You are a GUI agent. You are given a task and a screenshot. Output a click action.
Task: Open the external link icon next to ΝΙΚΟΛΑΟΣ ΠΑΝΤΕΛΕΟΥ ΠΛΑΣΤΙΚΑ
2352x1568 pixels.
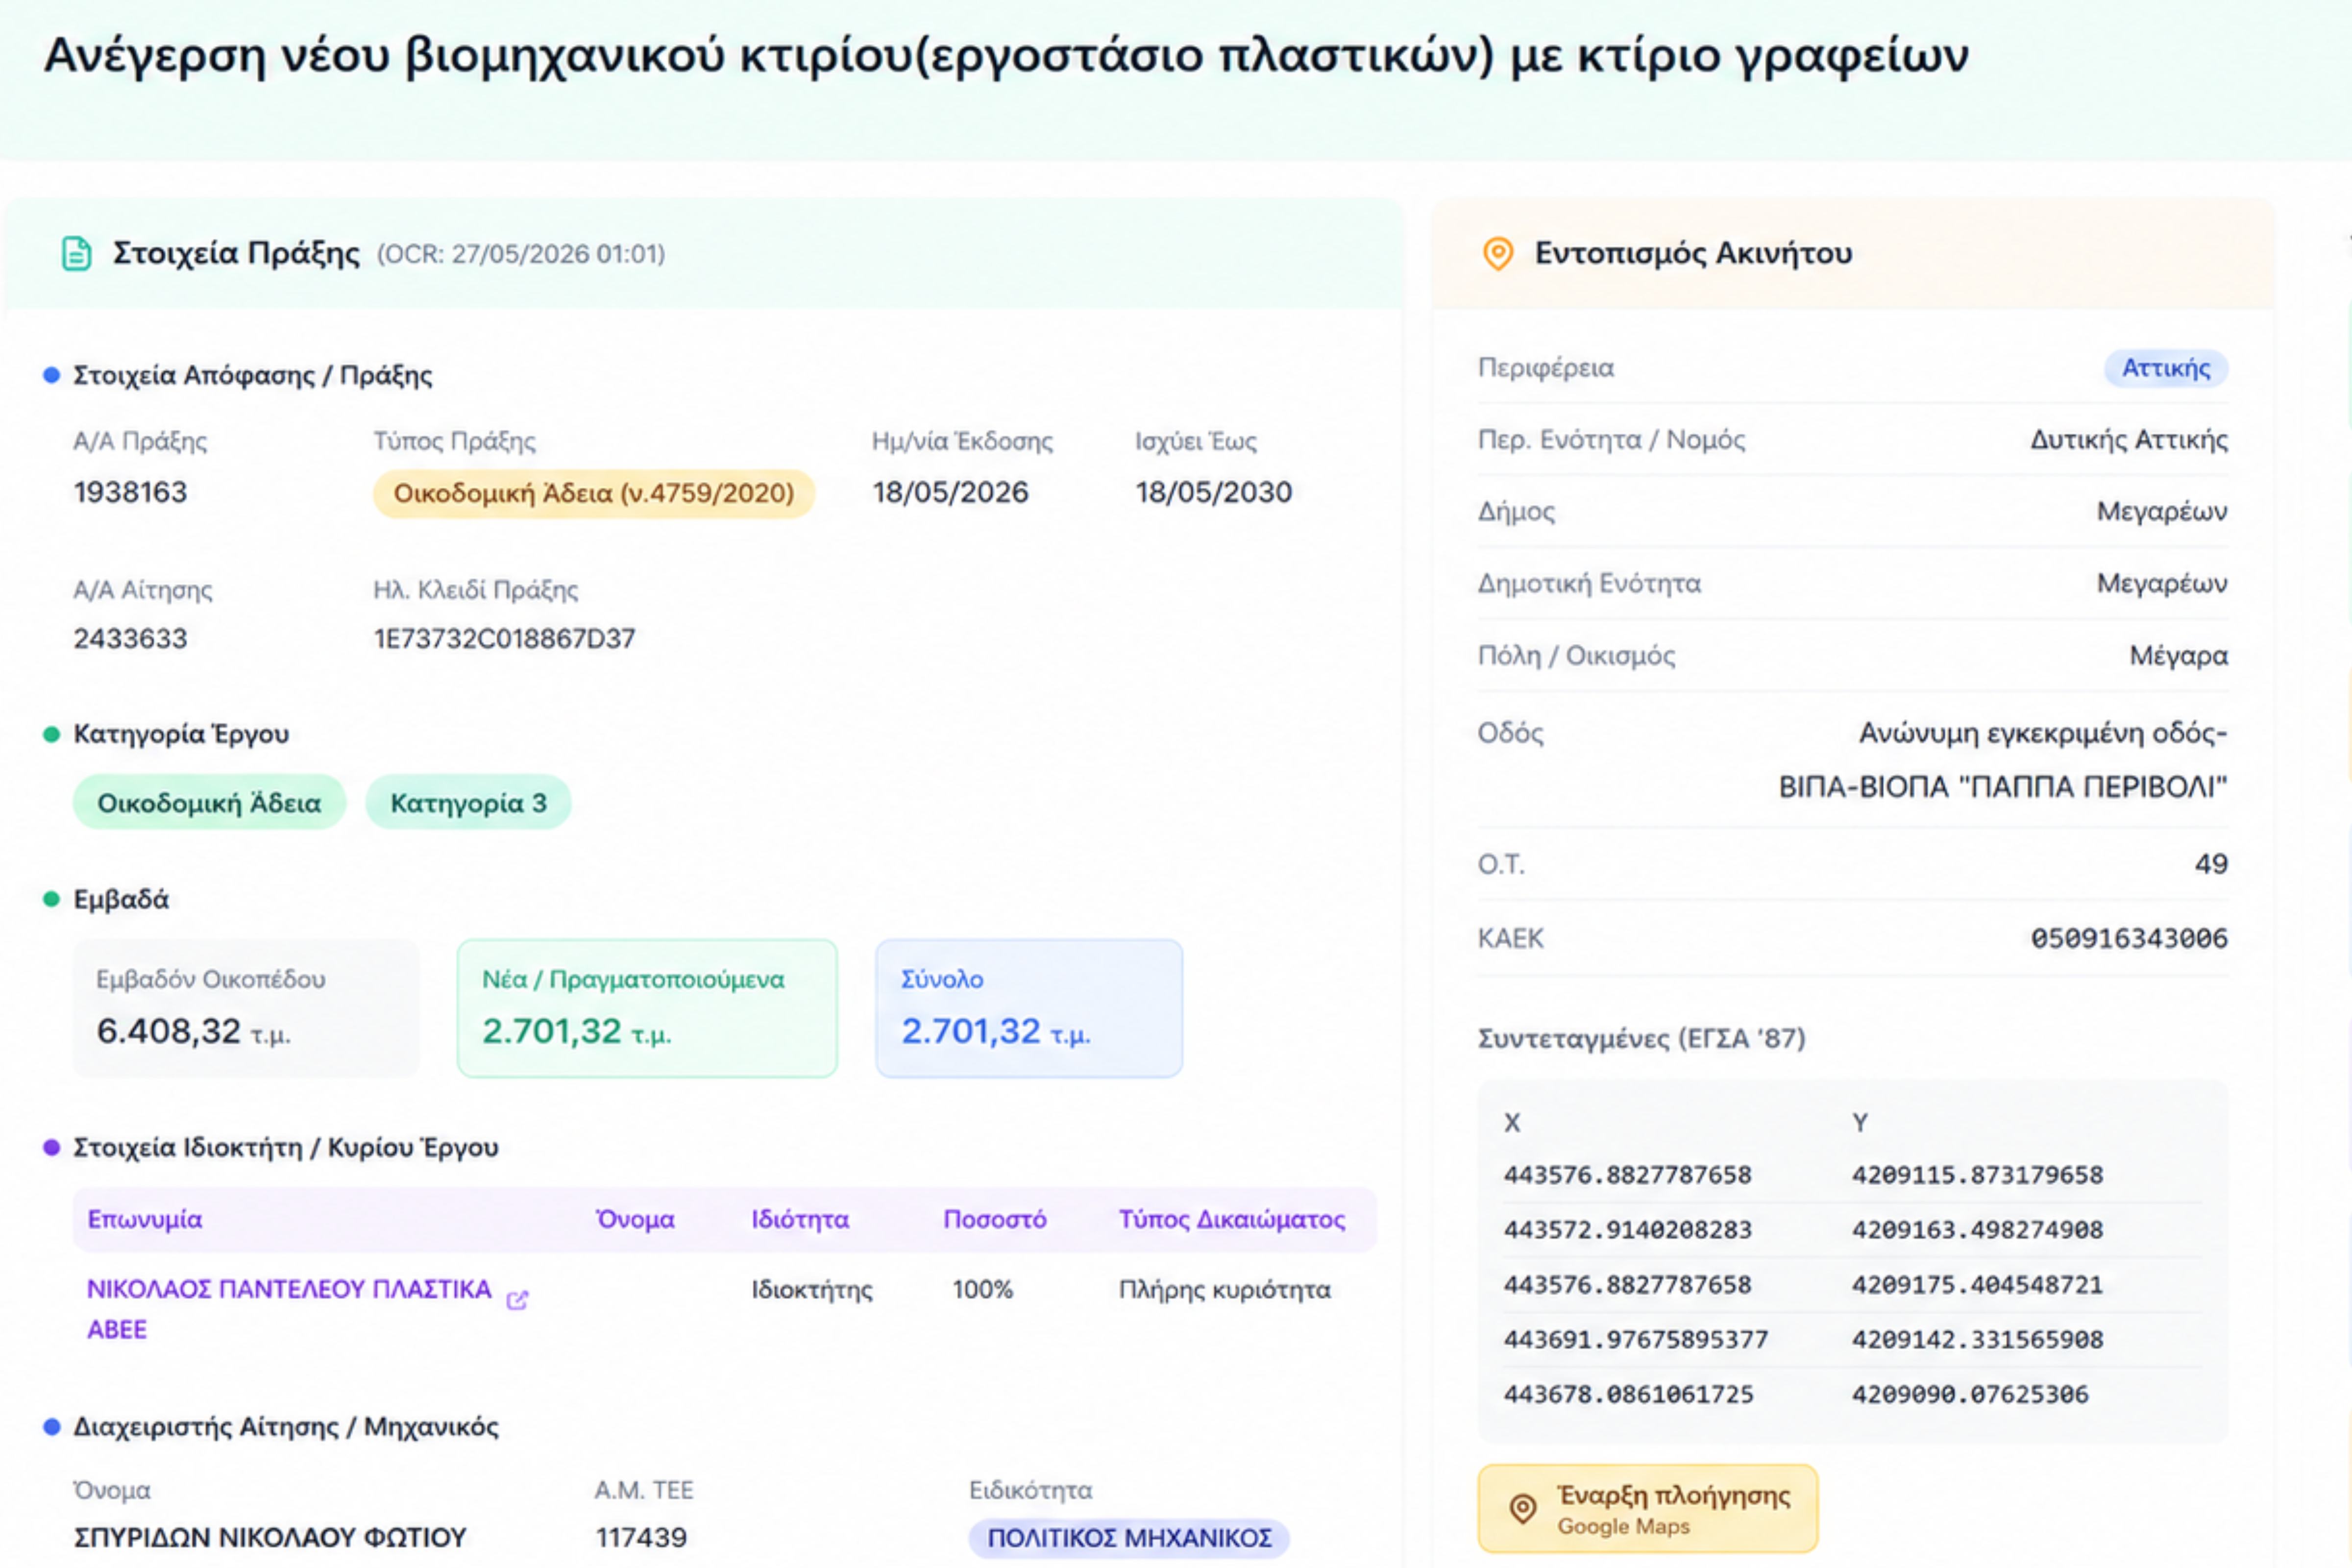click(x=517, y=1300)
